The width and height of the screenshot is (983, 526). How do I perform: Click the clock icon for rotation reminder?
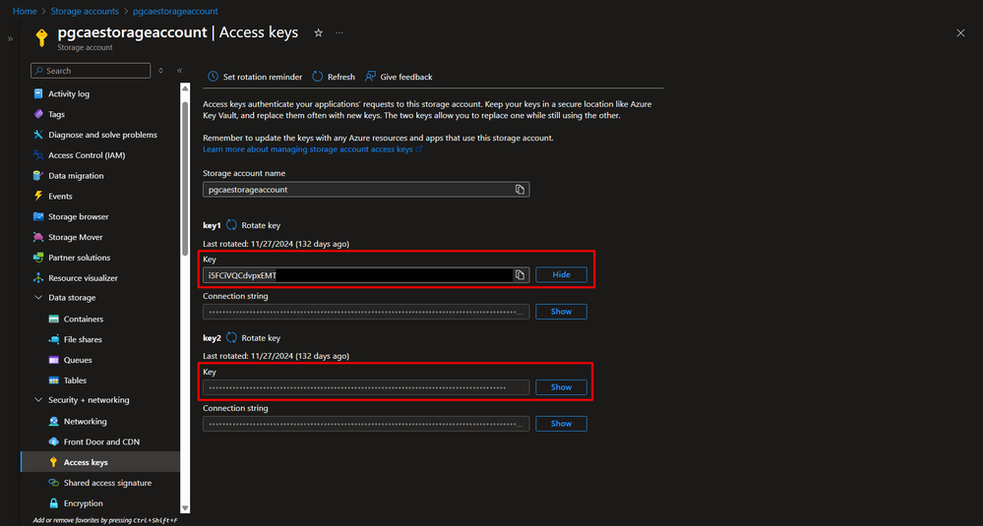coord(214,77)
